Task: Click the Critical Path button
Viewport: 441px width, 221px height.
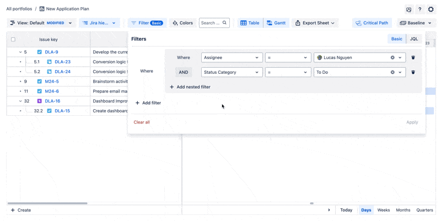Action: (372, 23)
